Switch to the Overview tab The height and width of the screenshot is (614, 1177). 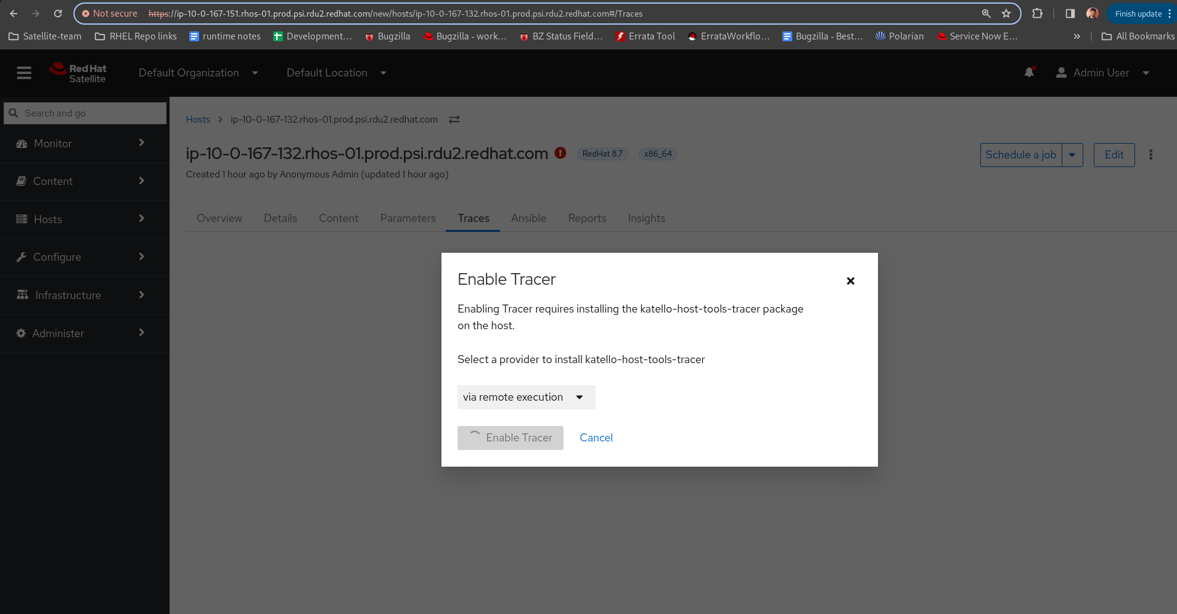[x=219, y=218]
